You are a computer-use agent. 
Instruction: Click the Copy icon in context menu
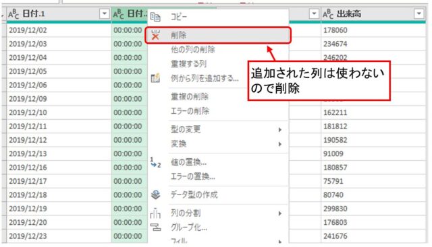pyautogui.click(x=155, y=17)
